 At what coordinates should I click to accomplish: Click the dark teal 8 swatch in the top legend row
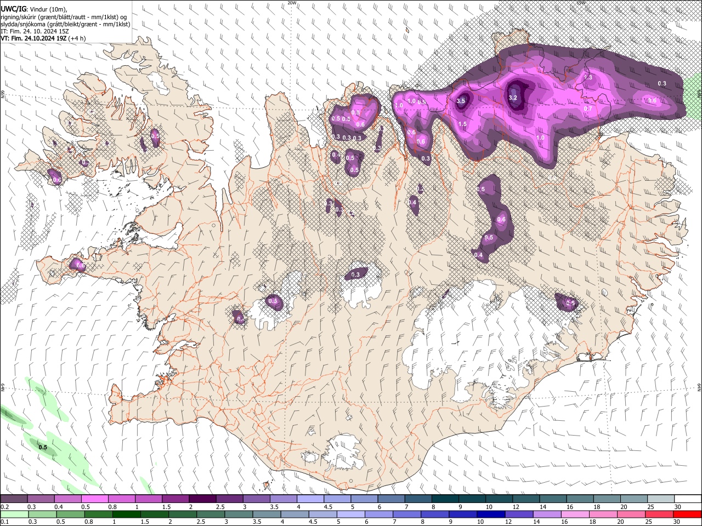coord(445,499)
